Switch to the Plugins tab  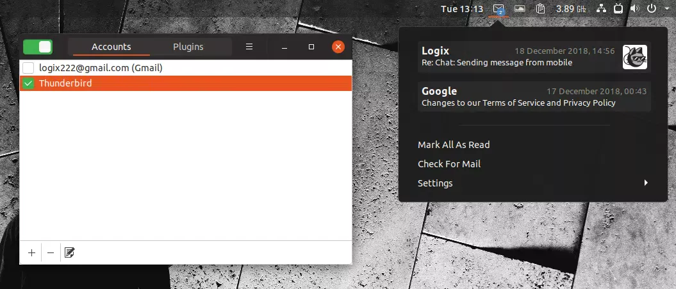click(x=188, y=47)
